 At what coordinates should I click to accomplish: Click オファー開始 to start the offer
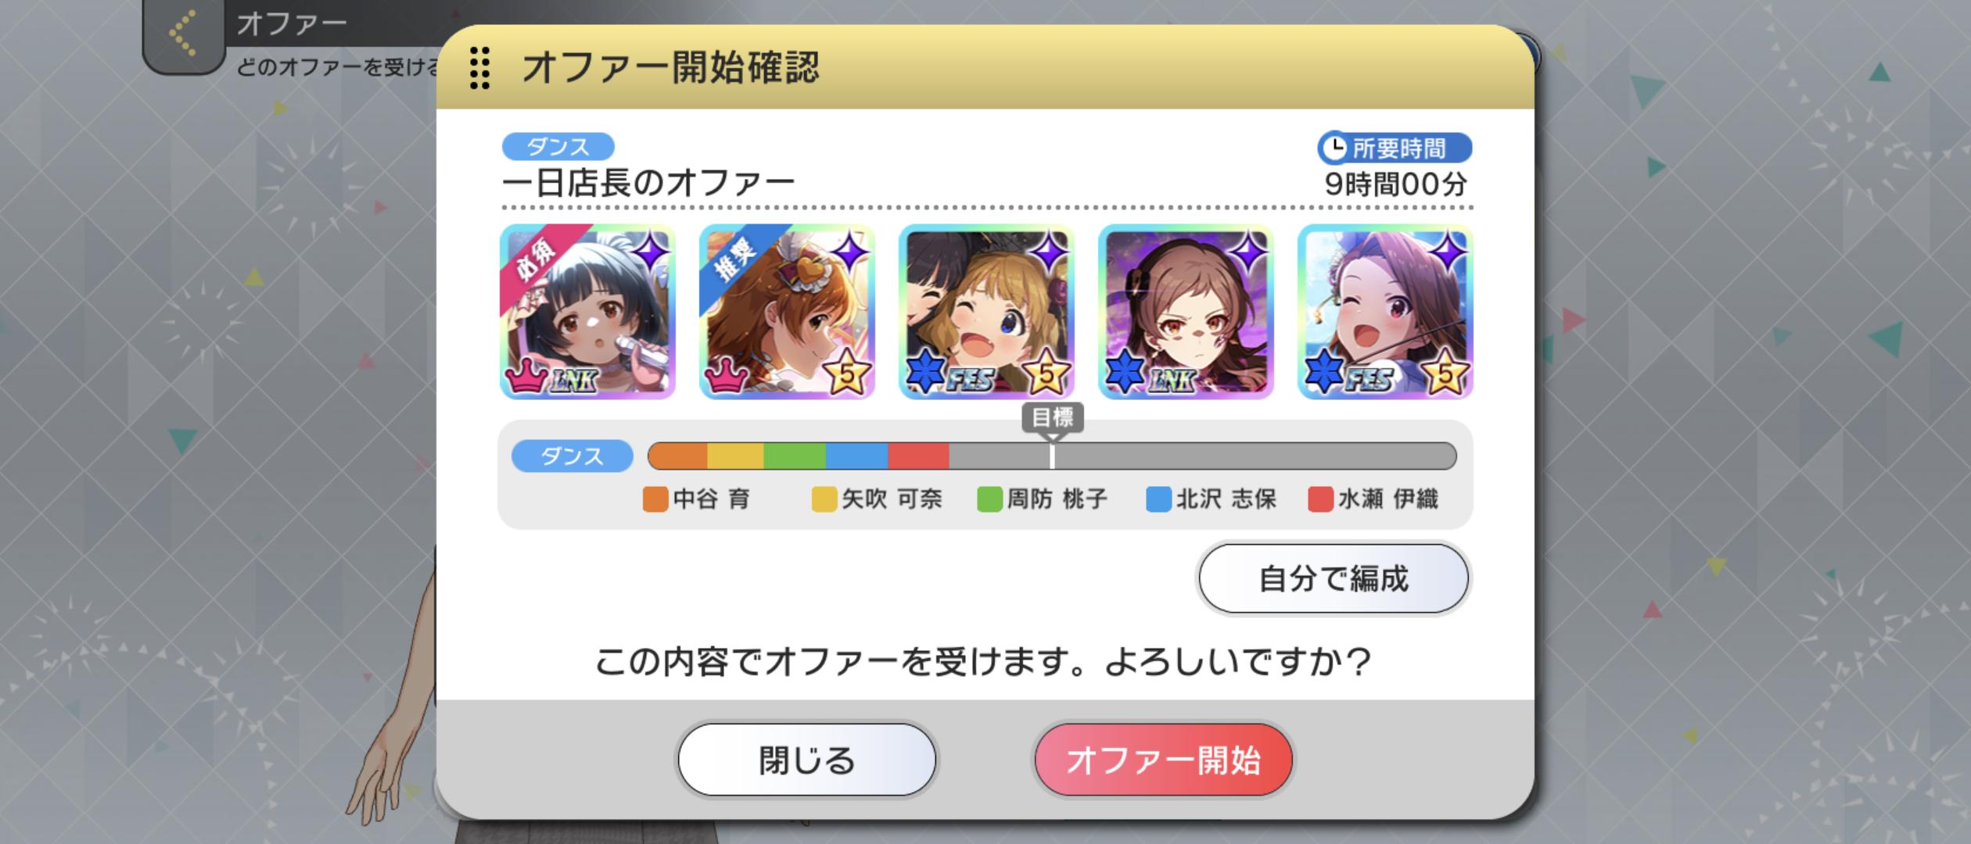pos(1163,760)
